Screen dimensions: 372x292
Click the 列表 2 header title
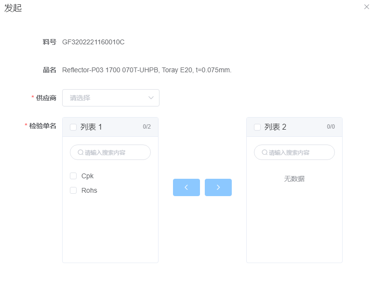(x=275, y=127)
